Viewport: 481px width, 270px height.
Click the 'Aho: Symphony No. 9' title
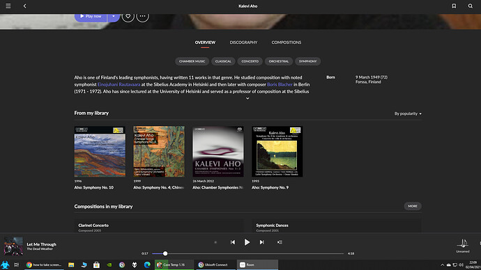[270, 188]
